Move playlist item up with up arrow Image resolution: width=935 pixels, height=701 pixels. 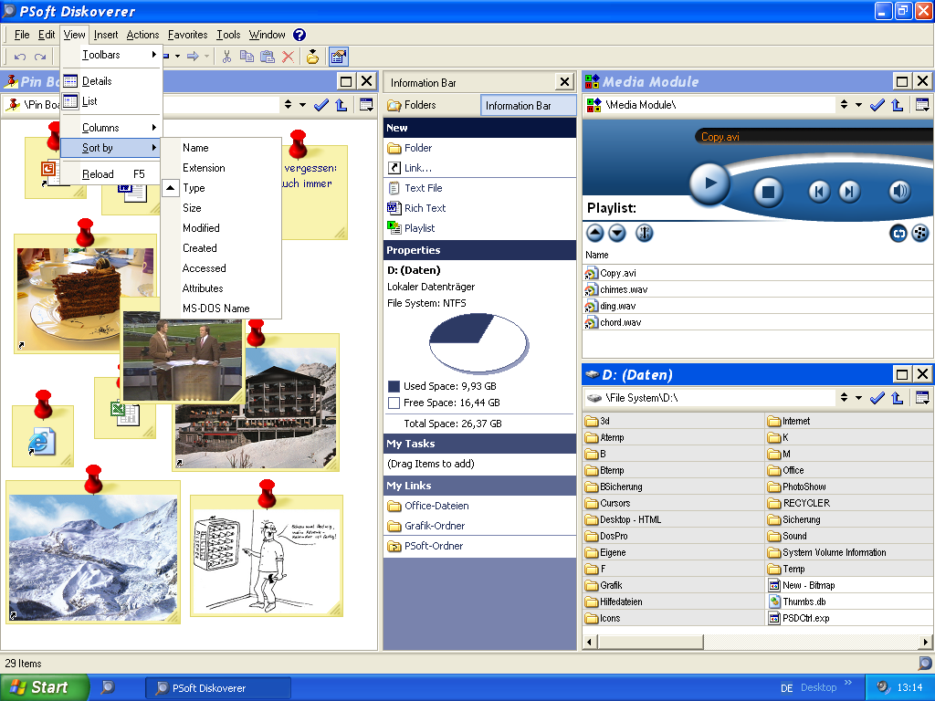coord(595,234)
